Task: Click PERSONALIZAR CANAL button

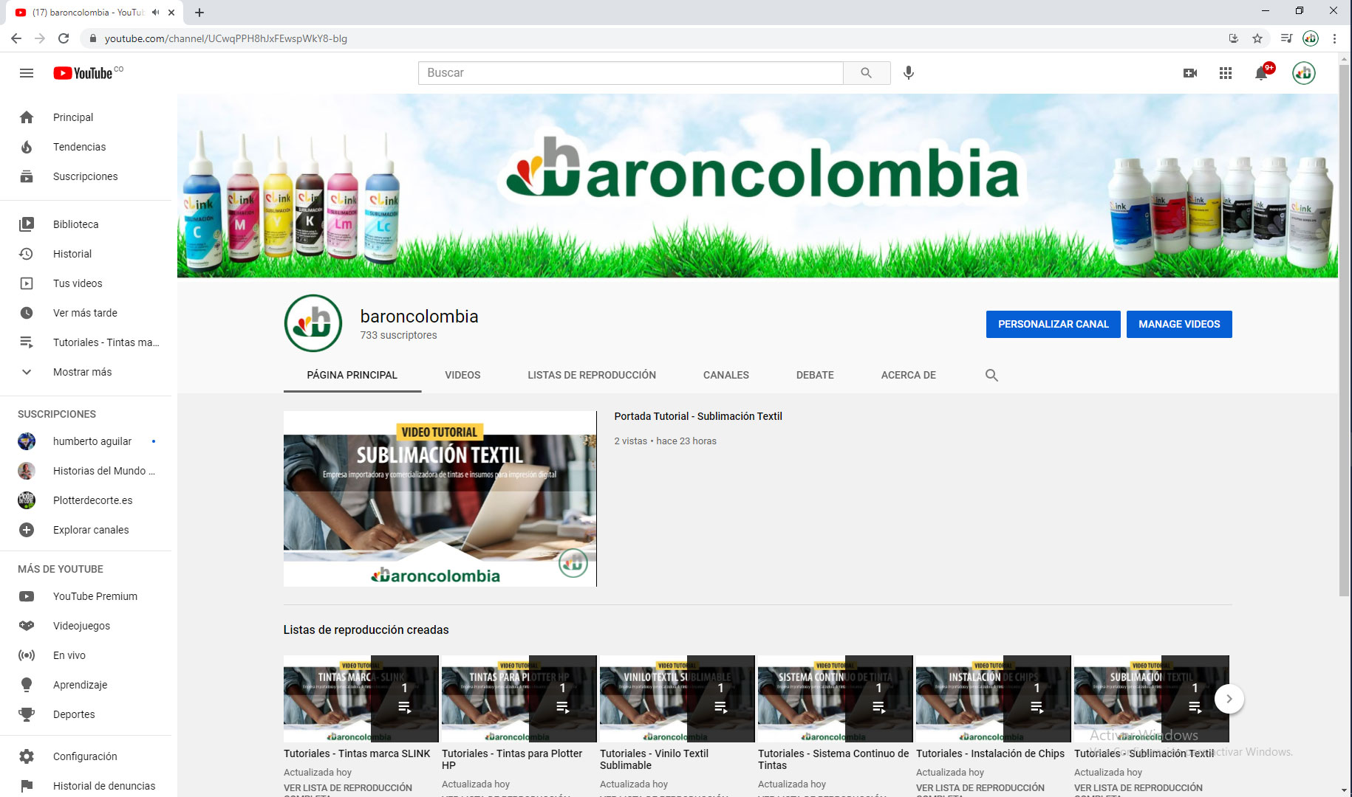Action: pyautogui.click(x=1054, y=324)
